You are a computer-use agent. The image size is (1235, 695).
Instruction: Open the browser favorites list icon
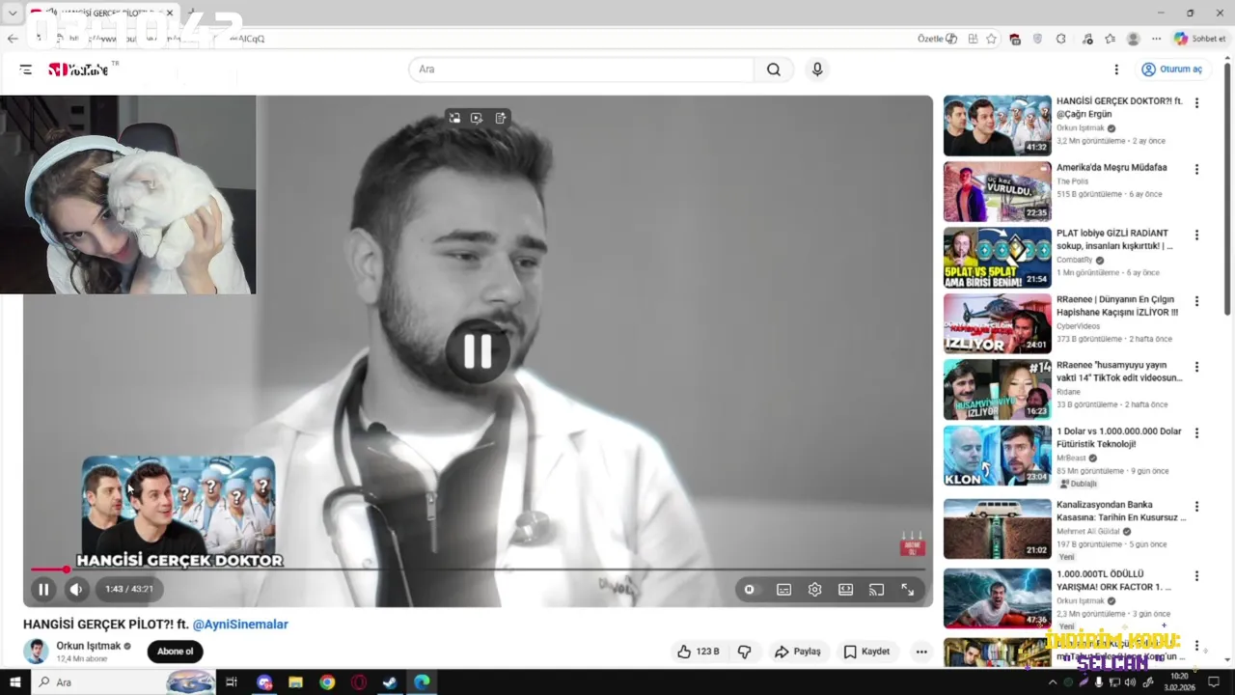click(1110, 39)
